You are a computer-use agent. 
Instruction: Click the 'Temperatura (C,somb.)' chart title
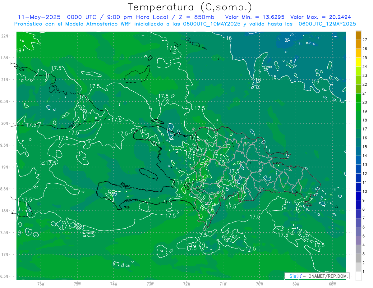tap(190, 7)
